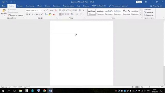Toggle underline (Ч) formatting
165x93 pixels.
32,14
